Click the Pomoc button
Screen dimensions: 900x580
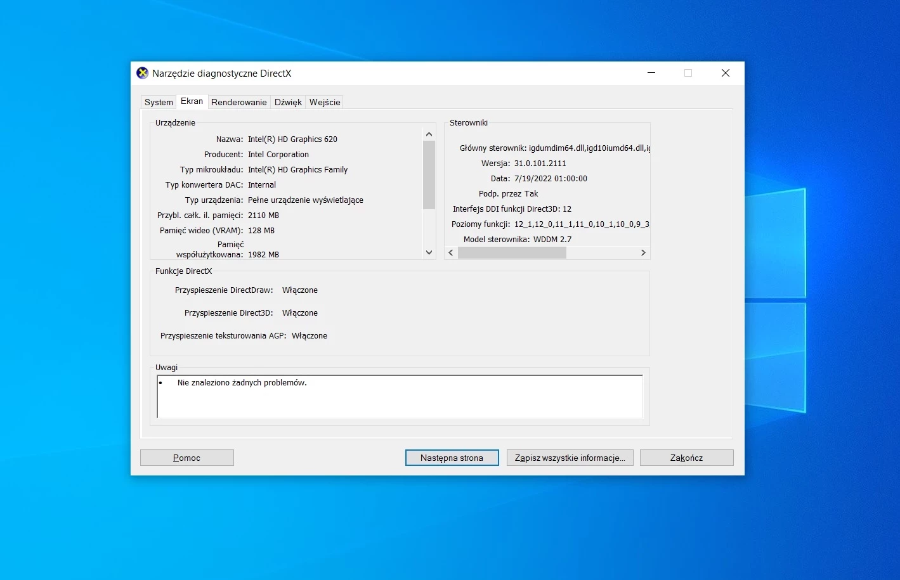(x=187, y=458)
